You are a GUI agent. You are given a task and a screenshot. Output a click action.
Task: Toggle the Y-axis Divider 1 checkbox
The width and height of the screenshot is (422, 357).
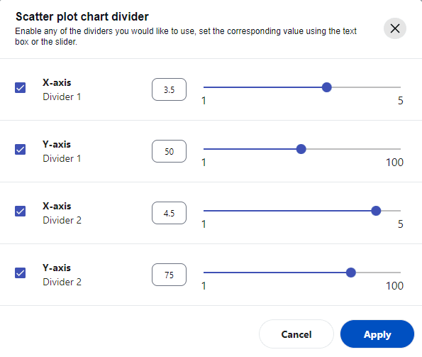(20, 150)
